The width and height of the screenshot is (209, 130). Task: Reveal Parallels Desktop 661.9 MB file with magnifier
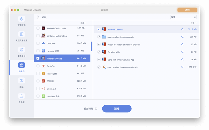(x=182, y=29)
